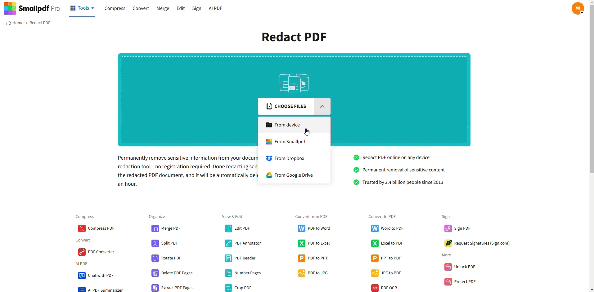Select the PDF OCR tool icon
594x292 pixels.
pos(375,288)
